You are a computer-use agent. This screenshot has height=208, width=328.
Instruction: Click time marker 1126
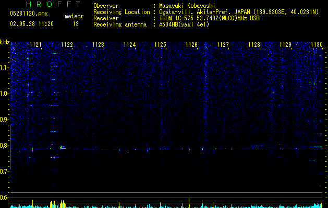[x=191, y=45]
